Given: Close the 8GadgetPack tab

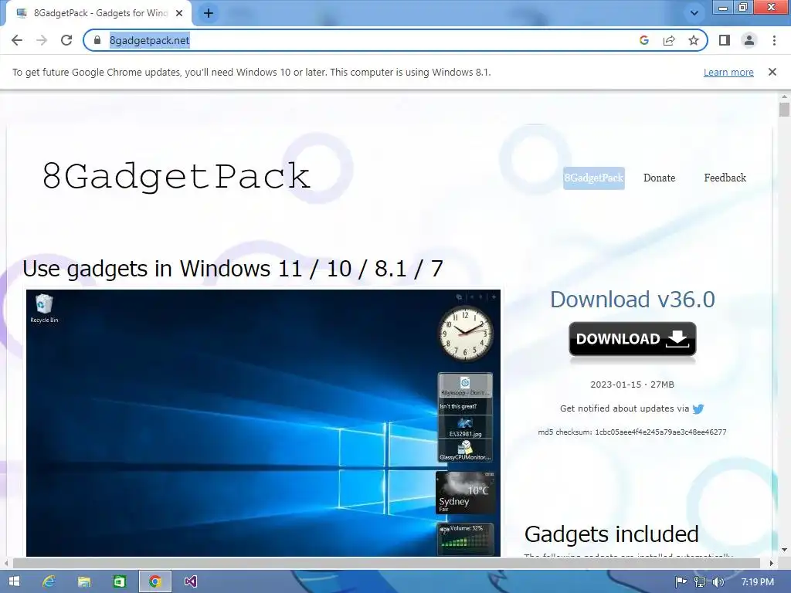Looking at the screenshot, I should click(179, 13).
